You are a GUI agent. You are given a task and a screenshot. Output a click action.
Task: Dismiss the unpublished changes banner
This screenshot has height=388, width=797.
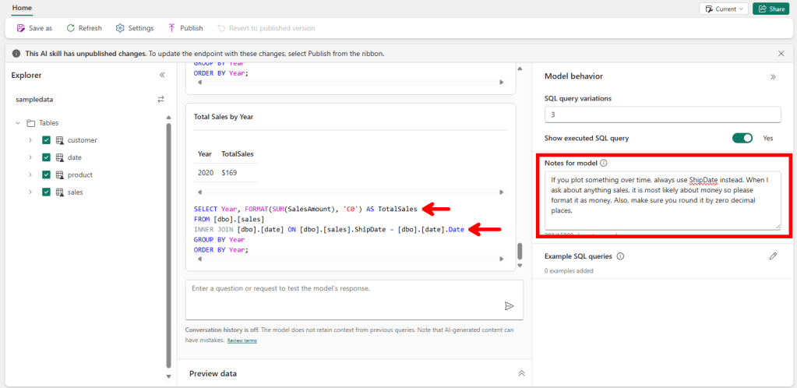781,54
